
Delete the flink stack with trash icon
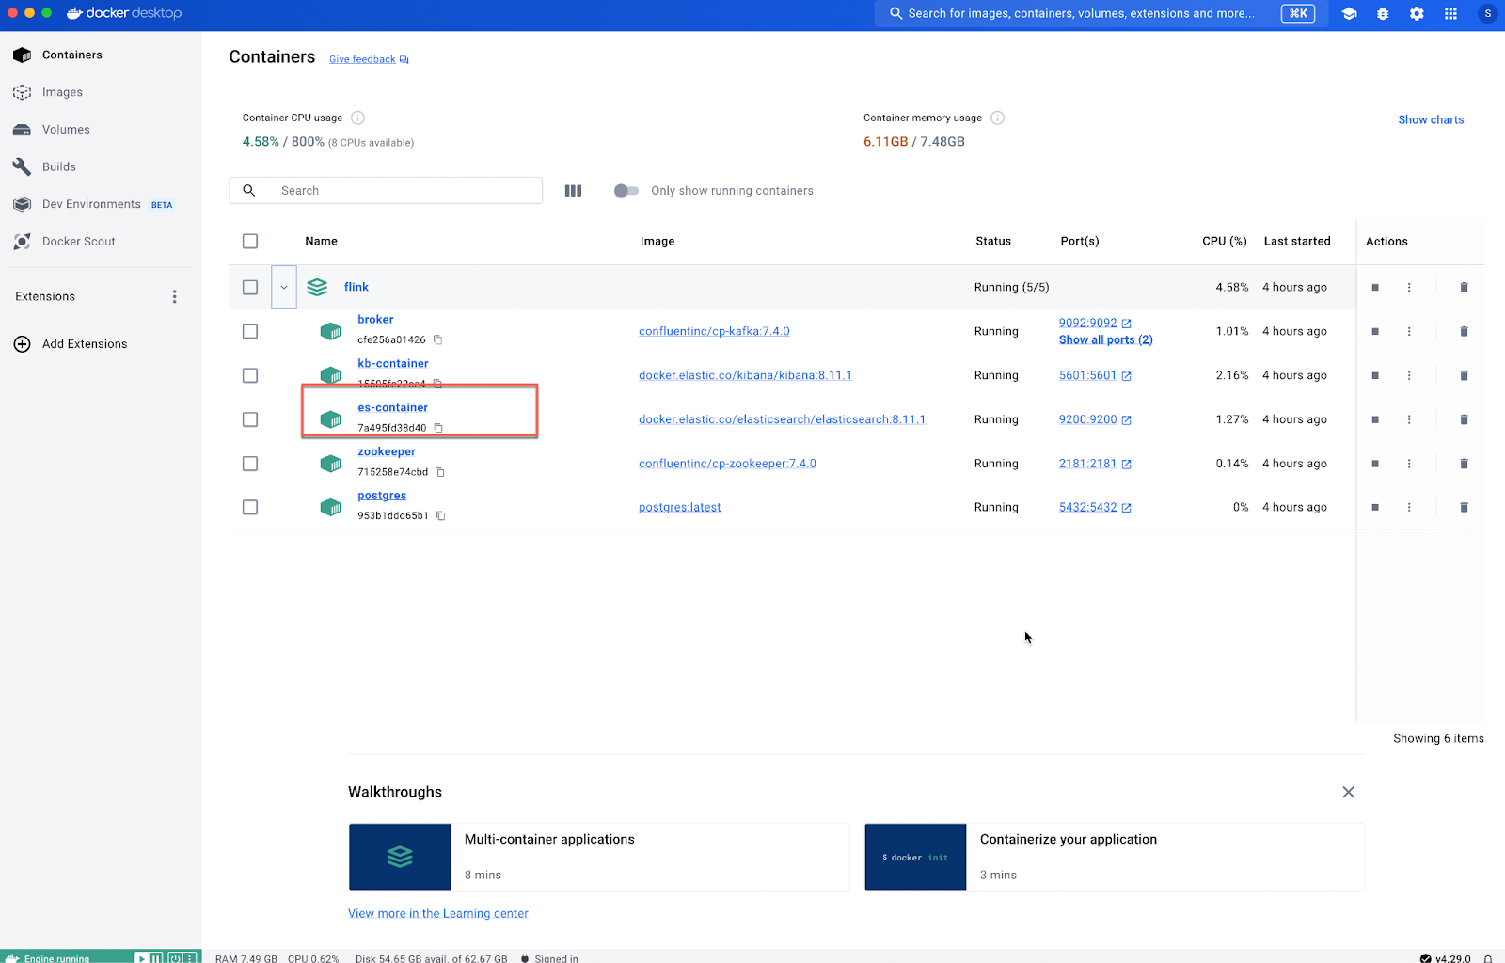[x=1464, y=287]
